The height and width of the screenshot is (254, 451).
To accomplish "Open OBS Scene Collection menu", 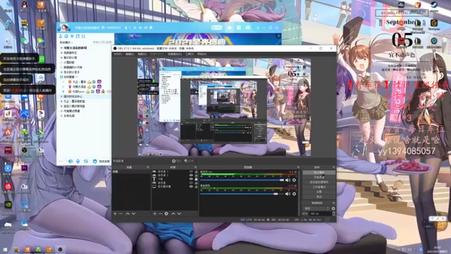I will pos(175,54).
